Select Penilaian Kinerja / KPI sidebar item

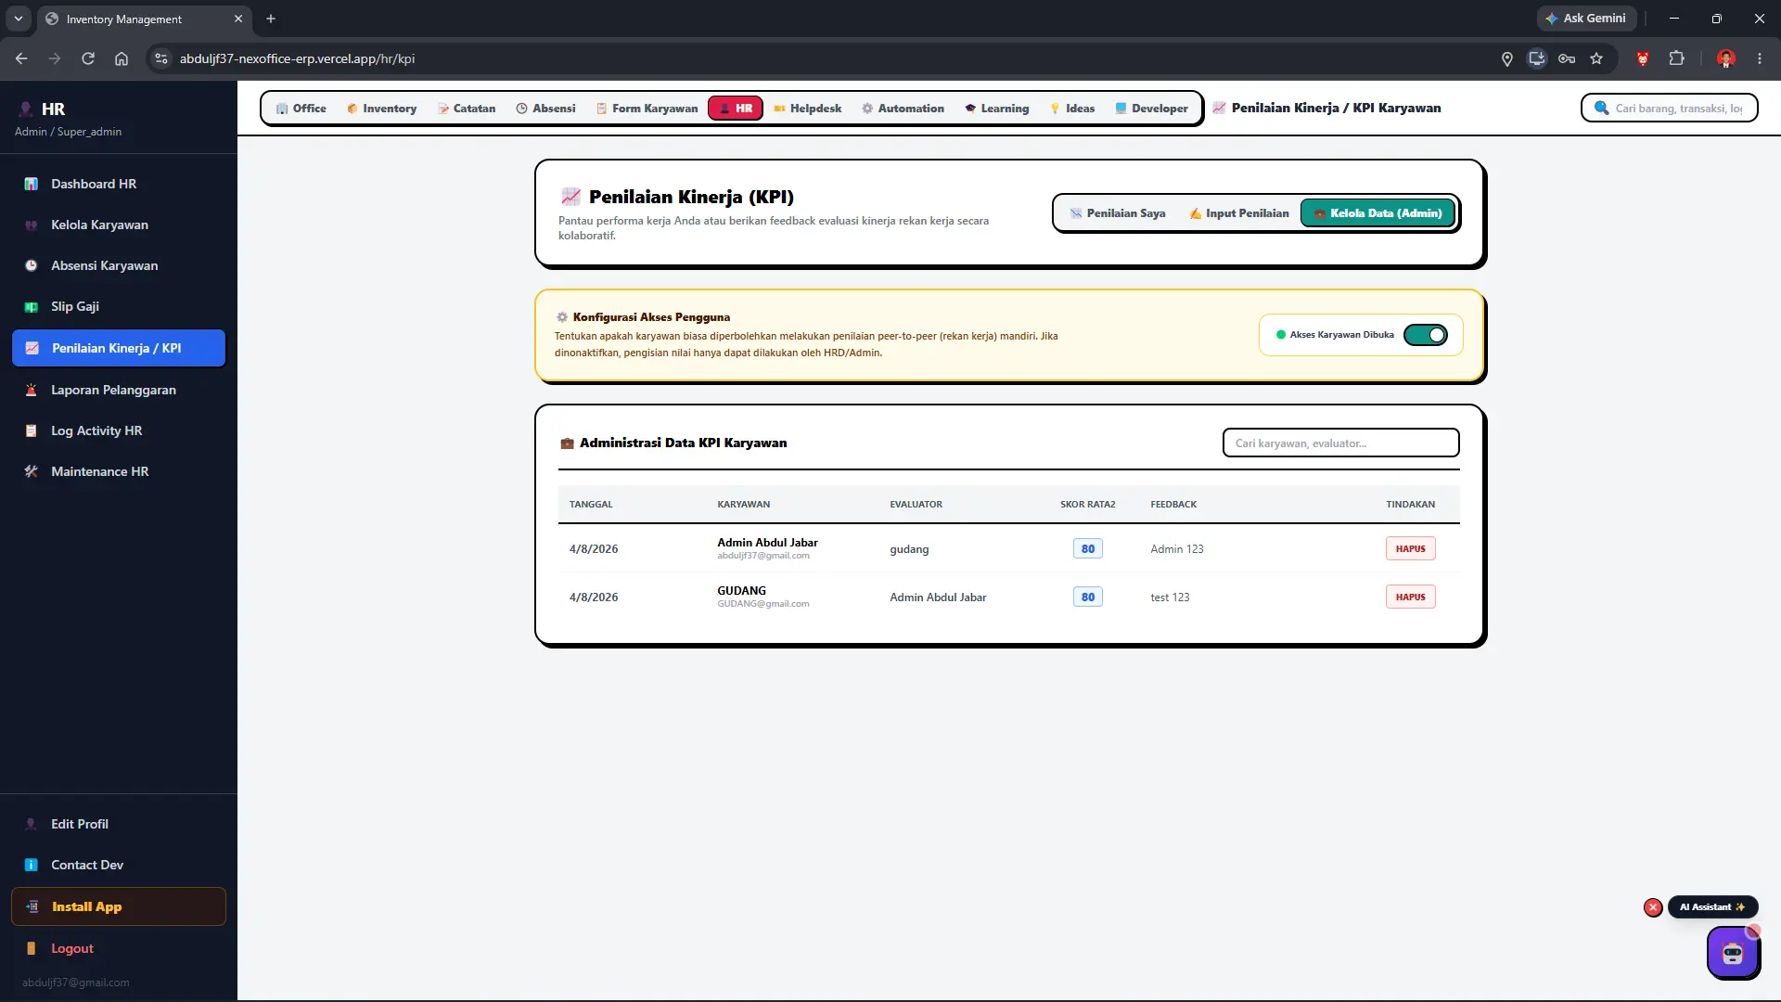click(x=119, y=348)
